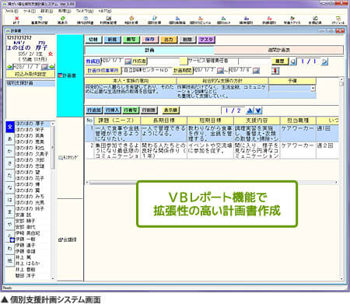
Task: Open the 予備 field dropdown arrow
Action: click(313, 89)
